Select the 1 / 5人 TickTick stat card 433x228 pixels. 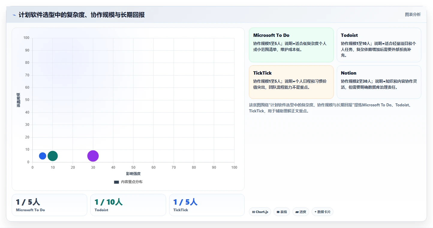[x=207, y=205]
